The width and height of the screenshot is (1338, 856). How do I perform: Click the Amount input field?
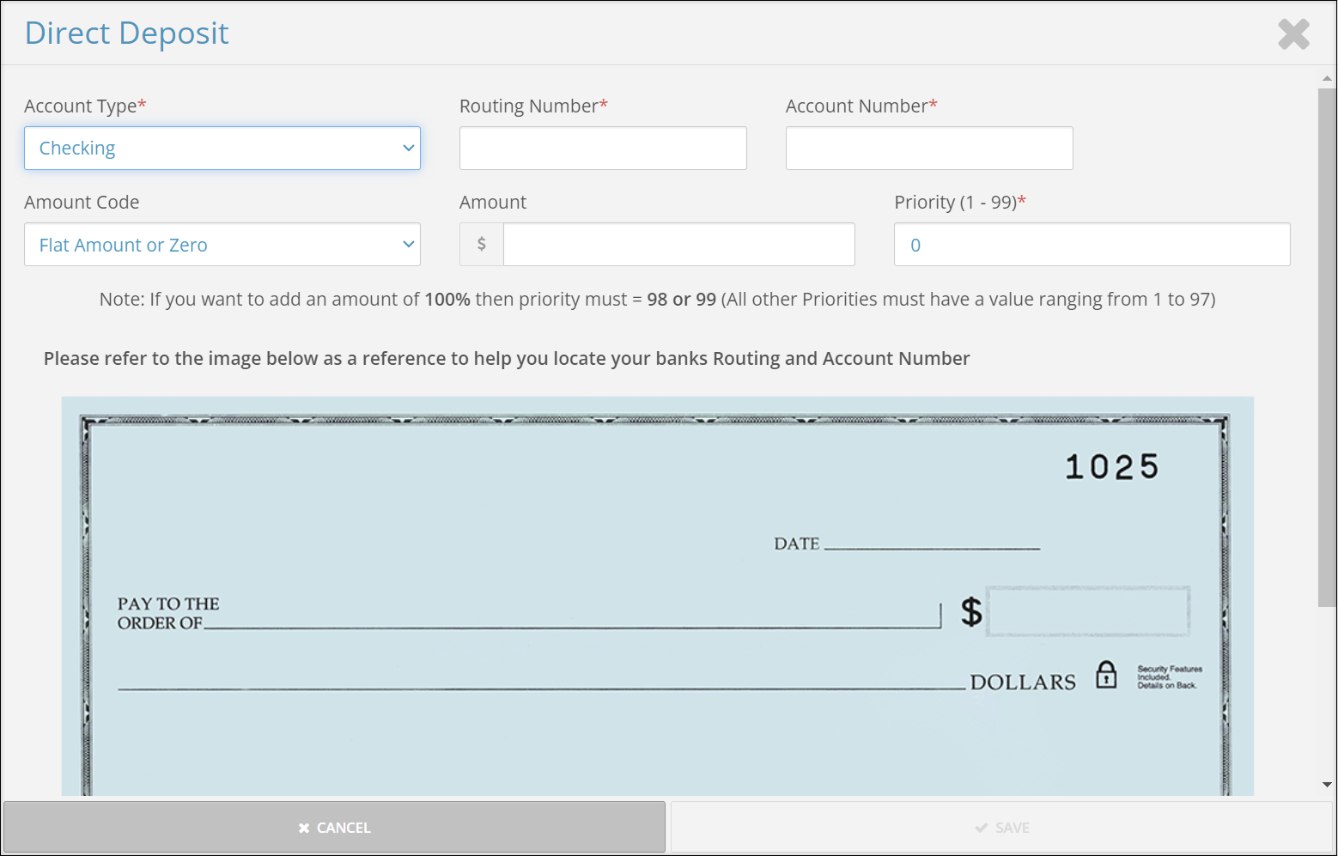coord(678,244)
